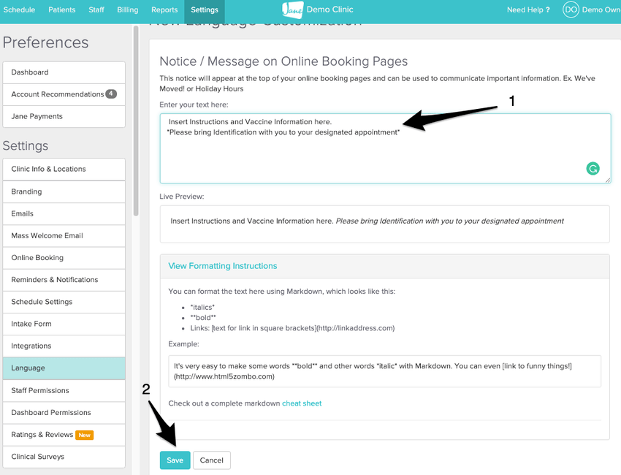Viewport: 621px width, 475px height.
Task: Collapse View Formatting Instructions panel
Action: 222,266
